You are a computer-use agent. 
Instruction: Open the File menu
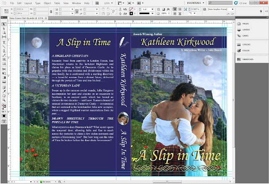coord(12,3)
